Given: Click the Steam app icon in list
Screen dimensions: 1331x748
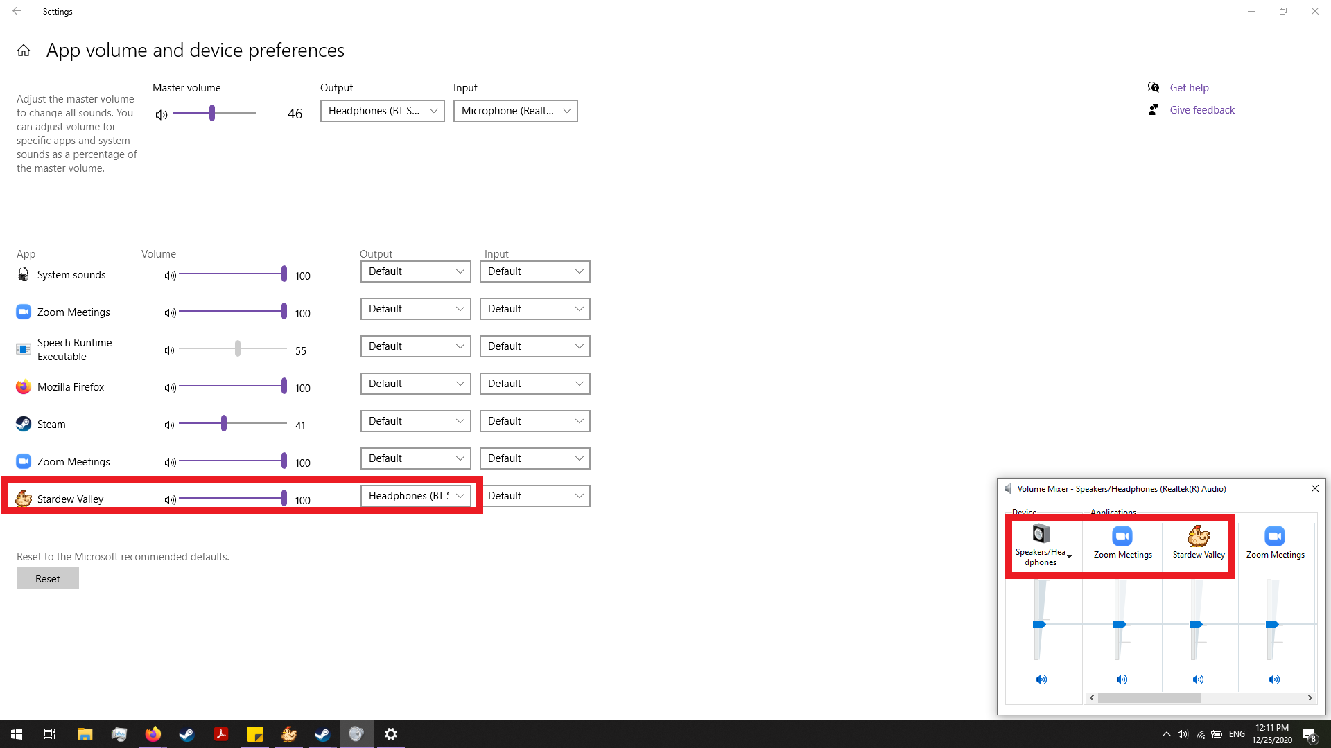Looking at the screenshot, I should (24, 424).
